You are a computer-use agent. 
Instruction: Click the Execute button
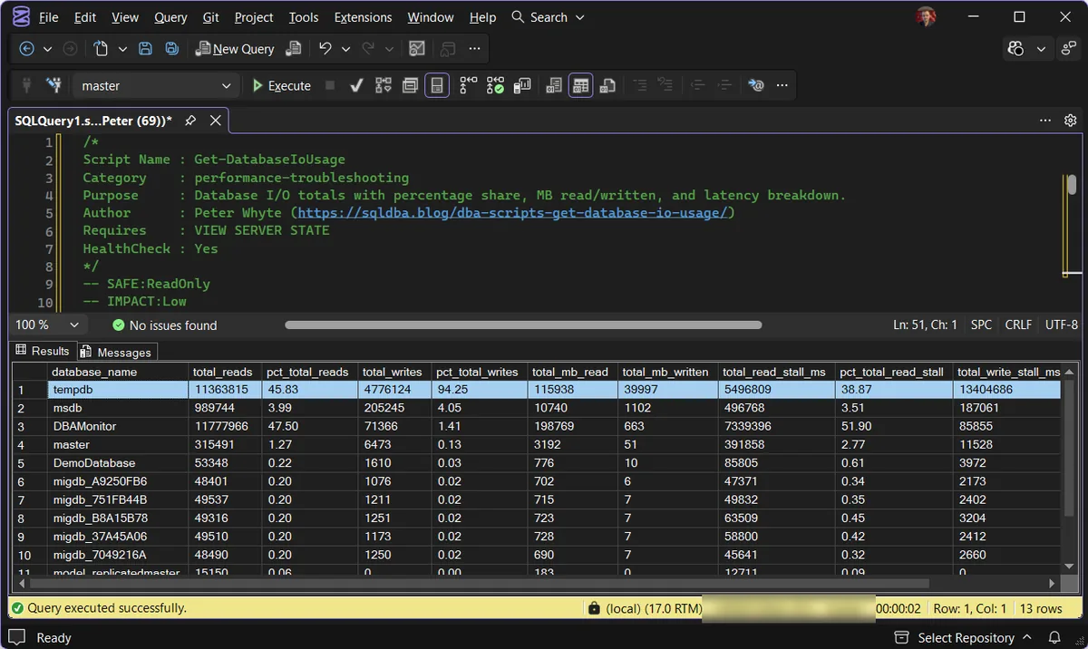point(281,85)
